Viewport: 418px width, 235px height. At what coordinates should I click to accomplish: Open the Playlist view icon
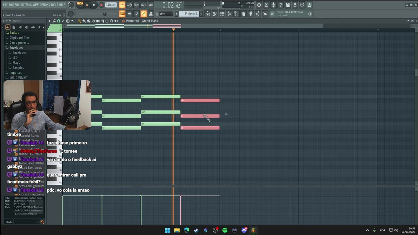208,14
